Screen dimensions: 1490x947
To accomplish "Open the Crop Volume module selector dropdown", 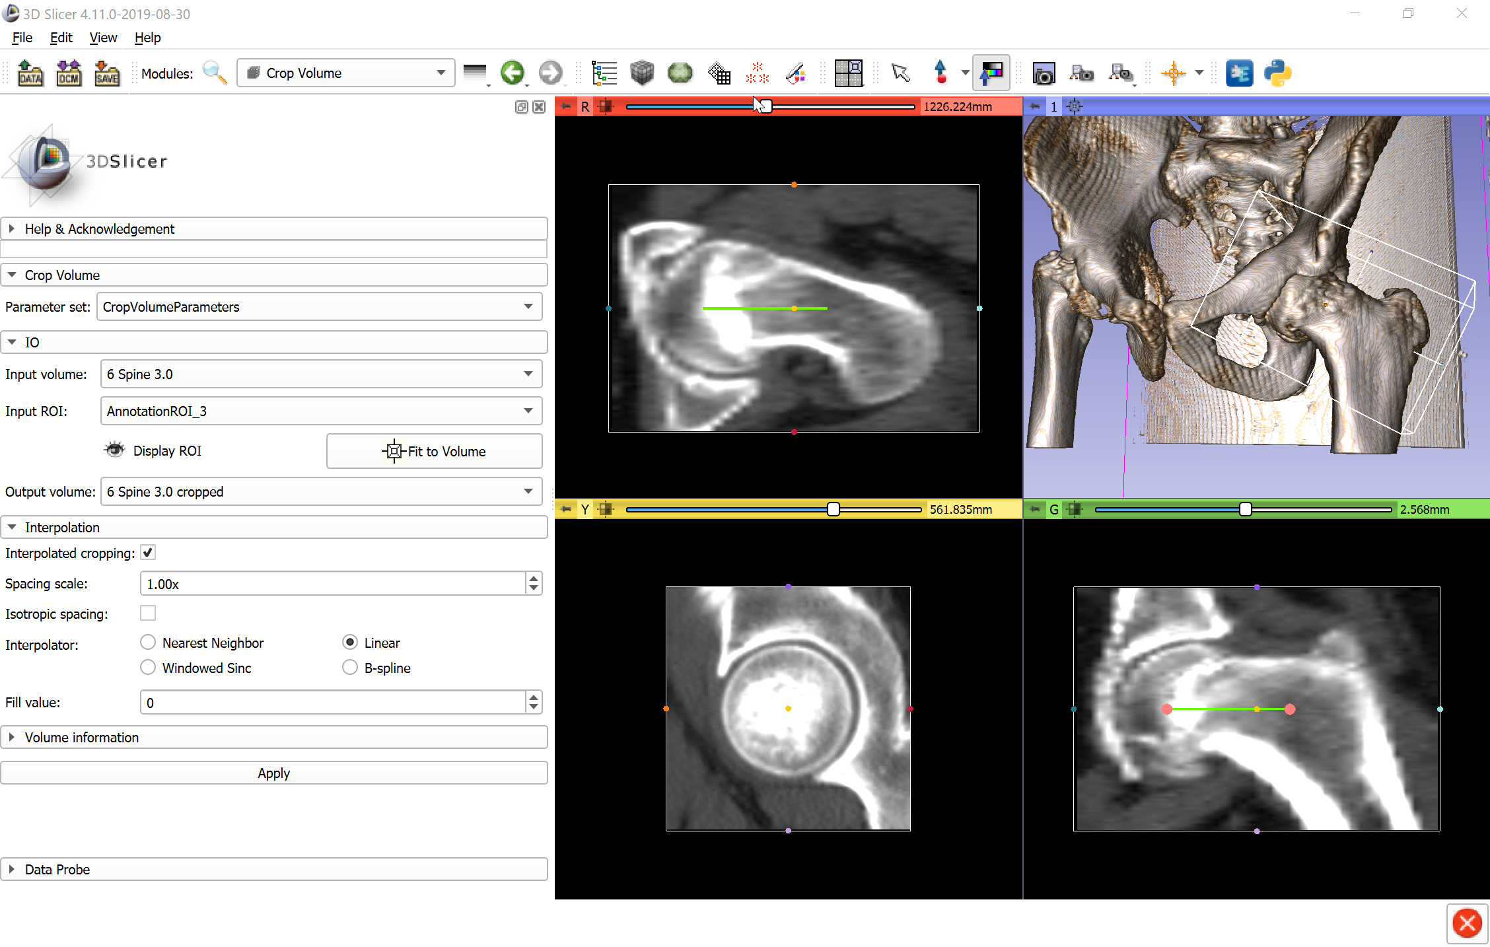I will click(346, 73).
